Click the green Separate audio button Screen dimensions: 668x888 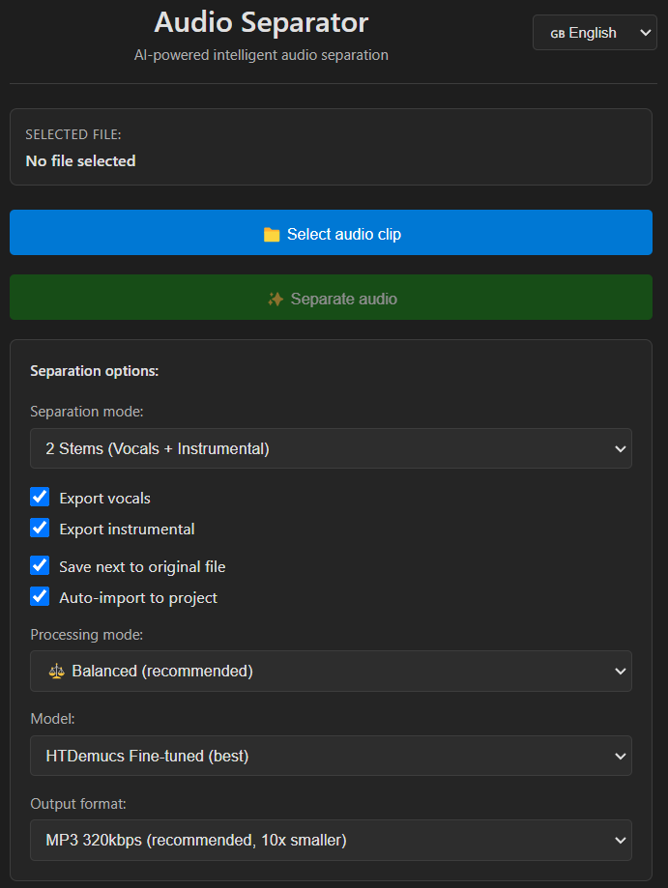click(331, 298)
